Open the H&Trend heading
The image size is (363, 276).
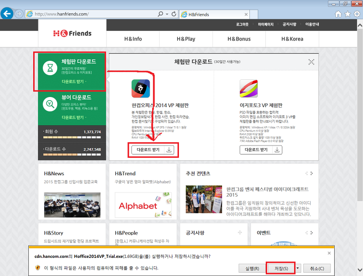(x=125, y=174)
